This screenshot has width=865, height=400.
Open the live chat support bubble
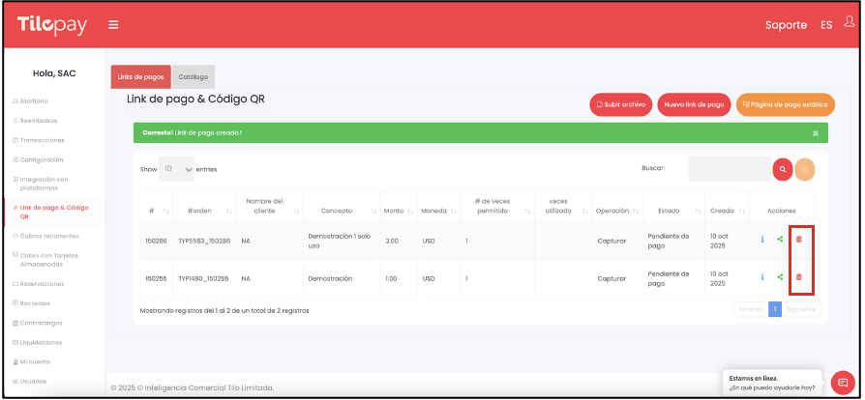pos(841,382)
